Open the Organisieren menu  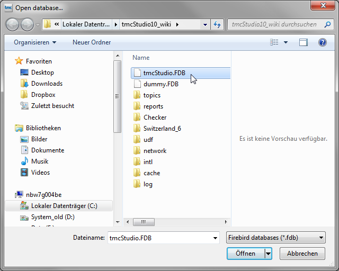(x=35, y=42)
